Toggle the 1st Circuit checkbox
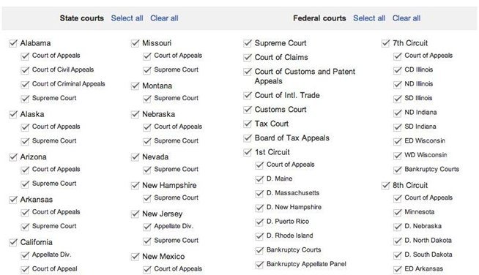Image resolution: width=479 pixels, height=275 pixels. point(248,152)
